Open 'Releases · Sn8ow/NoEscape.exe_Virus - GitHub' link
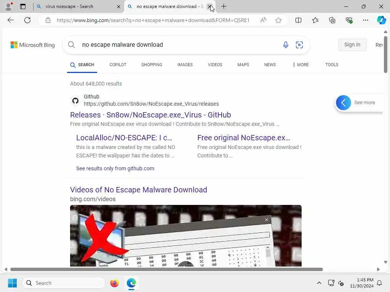The image size is (390, 292). coord(150,115)
